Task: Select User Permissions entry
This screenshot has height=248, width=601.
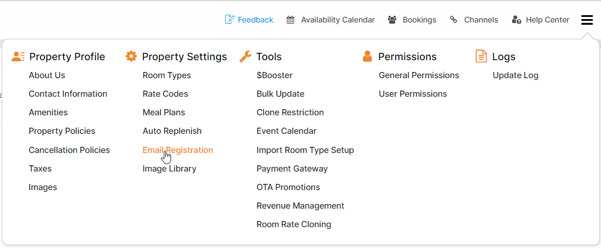Action: [413, 94]
